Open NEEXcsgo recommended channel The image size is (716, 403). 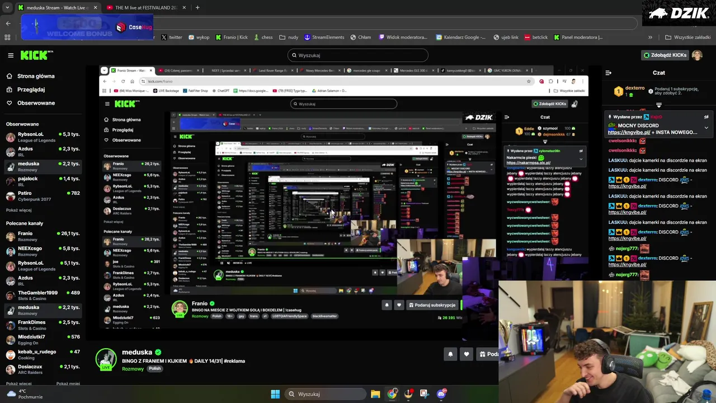click(x=43, y=251)
